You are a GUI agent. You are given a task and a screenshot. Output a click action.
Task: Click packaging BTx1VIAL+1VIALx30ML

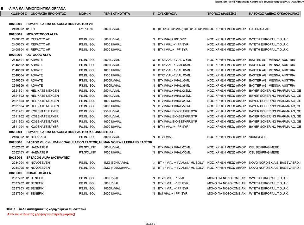(174, 153)
